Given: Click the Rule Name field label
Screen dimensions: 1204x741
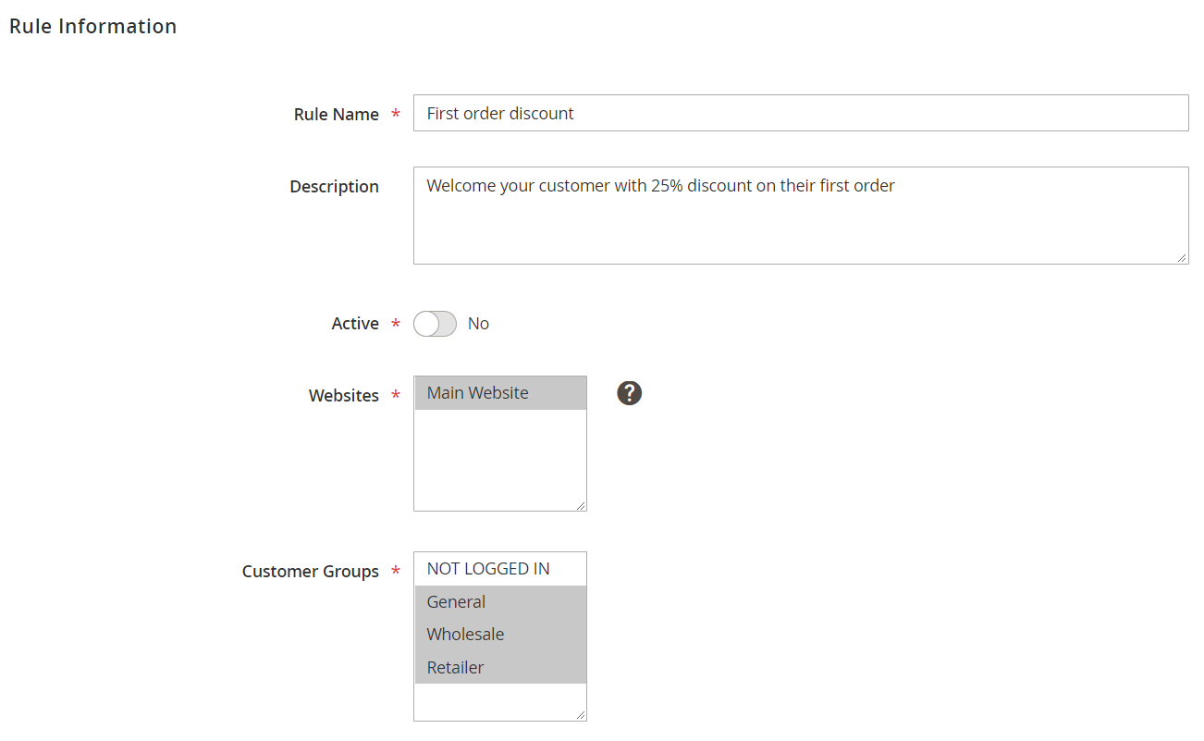Looking at the screenshot, I should [x=337, y=115].
